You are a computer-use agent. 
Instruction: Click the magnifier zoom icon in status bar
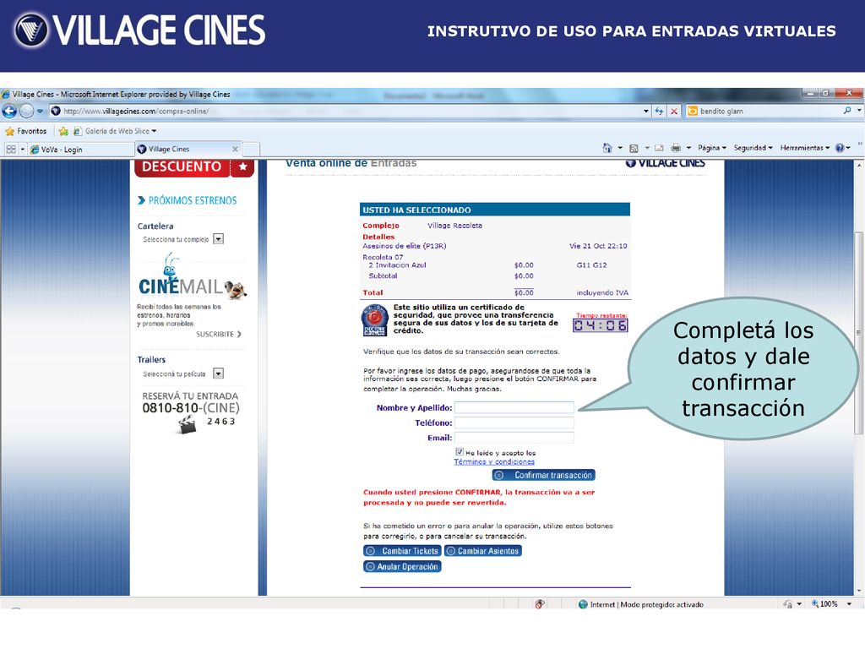click(815, 603)
